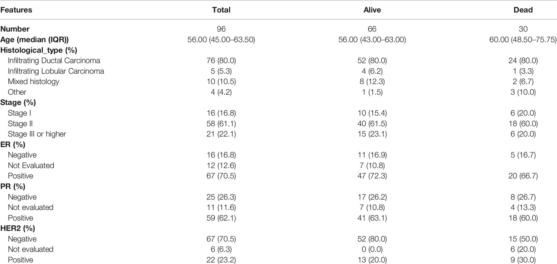Select Infiltrating Ductal Carcinoma row label
This screenshot has width=557, height=264.
(x=55, y=61)
